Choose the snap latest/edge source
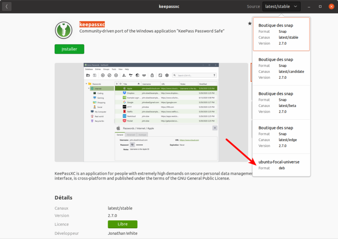 pyautogui.click(x=281, y=137)
